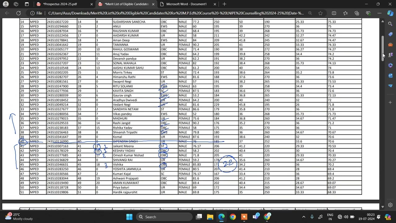Open the tray volume speaker icon
Screen dimensions: 396x223
[x=346, y=217]
